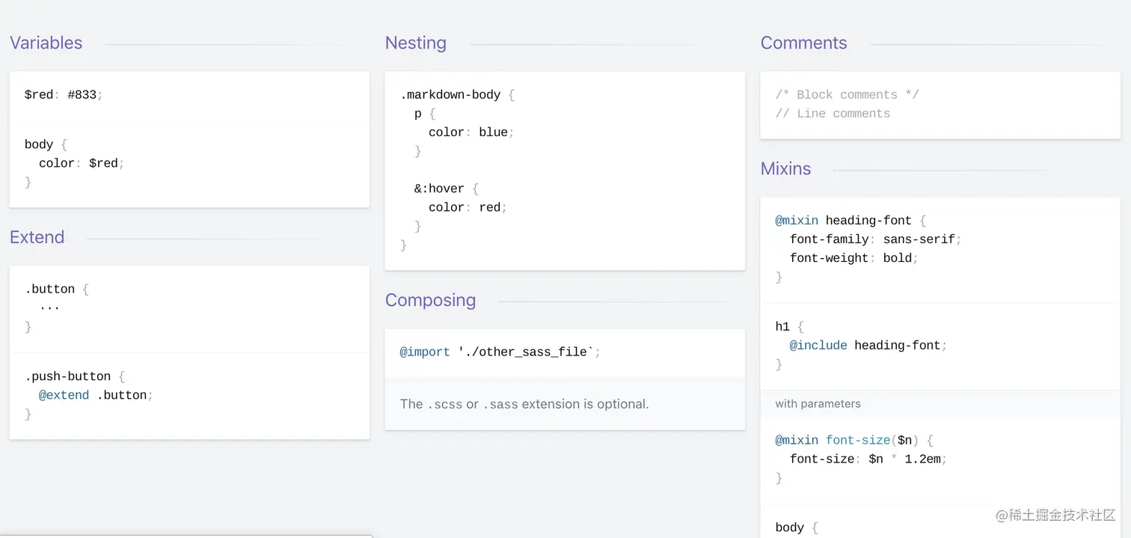Click the '// Line comments' code line
The height and width of the screenshot is (538, 1131).
833,114
